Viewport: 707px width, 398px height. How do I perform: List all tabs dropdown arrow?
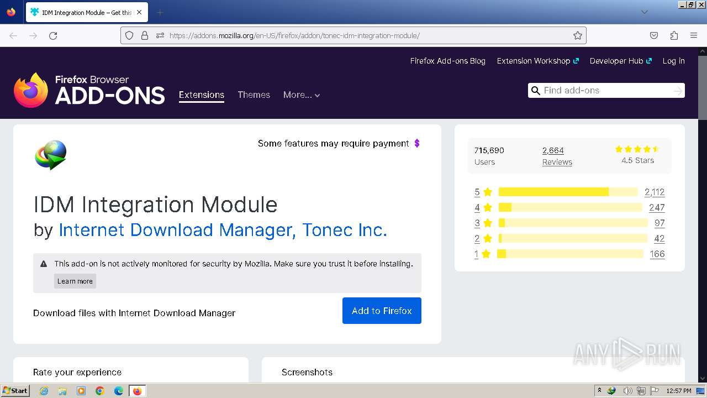[644, 12]
